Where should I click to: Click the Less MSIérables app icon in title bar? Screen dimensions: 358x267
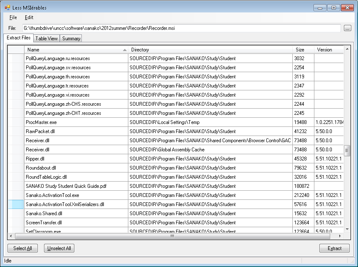point(7,7)
